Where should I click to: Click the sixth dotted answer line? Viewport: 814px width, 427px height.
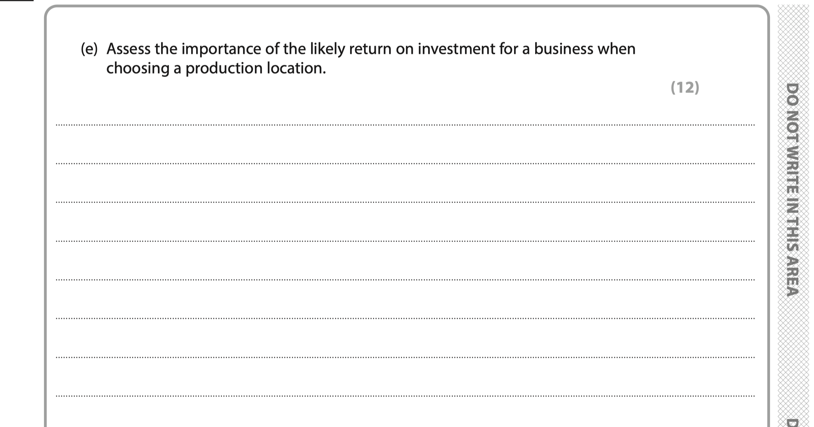click(x=404, y=318)
